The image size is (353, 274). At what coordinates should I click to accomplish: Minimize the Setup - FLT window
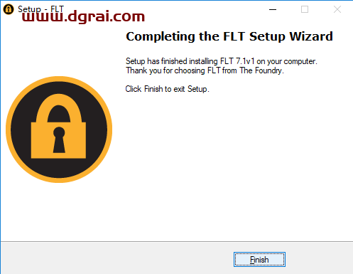[x=273, y=9]
